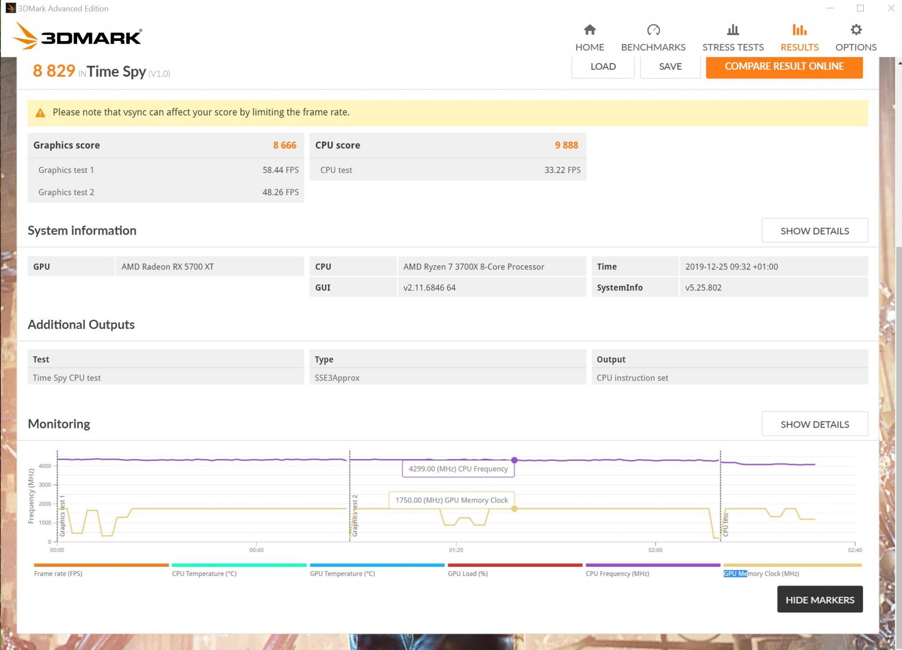Maximize the 3DMark window
Image resolution: width=902 pixels, height=650 pixels.
[x=860, y=8]
